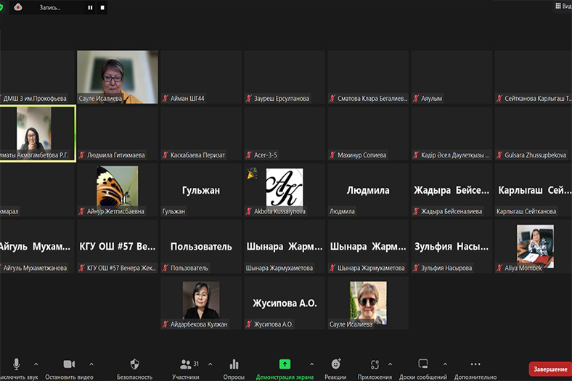Click the red Завершение end meeting button
The width and height of the screenshot is (572, 381).
[549, 369]
